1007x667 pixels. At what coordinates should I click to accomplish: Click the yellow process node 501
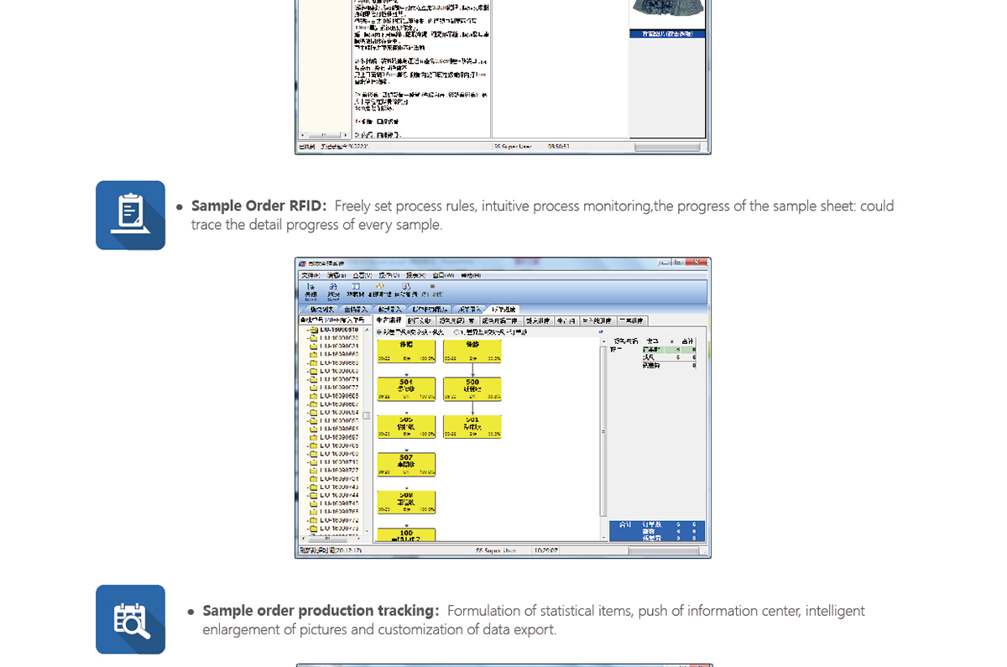[472, 426]
